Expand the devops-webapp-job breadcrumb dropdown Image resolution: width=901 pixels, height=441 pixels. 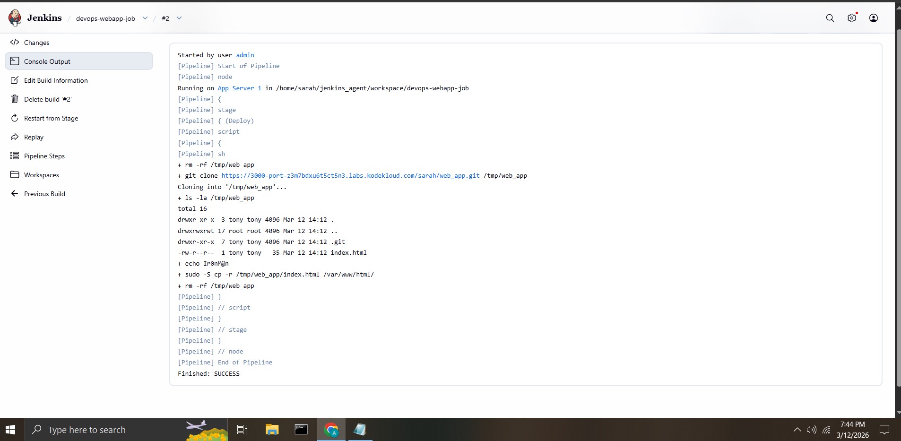click(x=145, y=18)
